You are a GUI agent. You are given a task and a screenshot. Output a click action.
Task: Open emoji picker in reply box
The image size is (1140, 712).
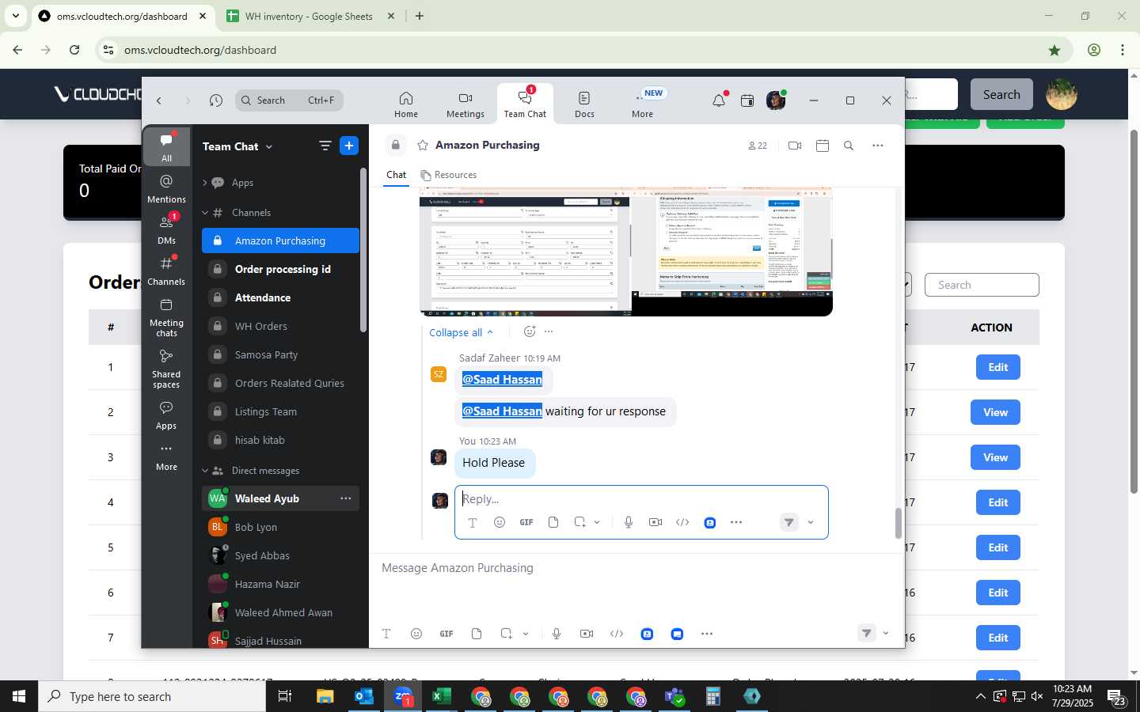tap(500, 522)
